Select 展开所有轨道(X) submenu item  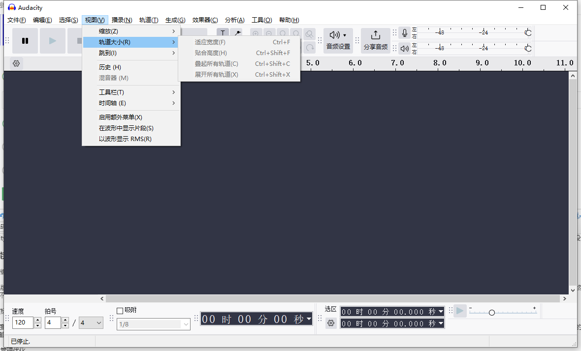[239, 74]
